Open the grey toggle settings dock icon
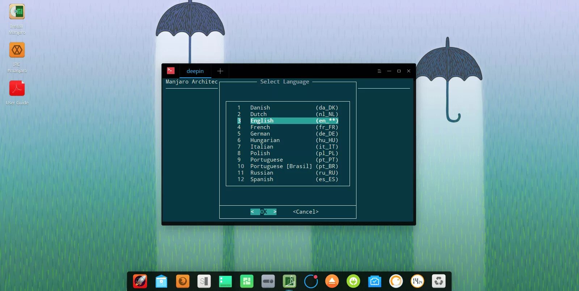The image size is (579, 291). 268,281
